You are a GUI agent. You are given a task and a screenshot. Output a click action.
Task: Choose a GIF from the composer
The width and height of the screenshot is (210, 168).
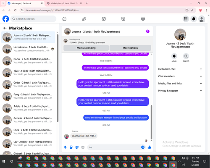(83, 147)
